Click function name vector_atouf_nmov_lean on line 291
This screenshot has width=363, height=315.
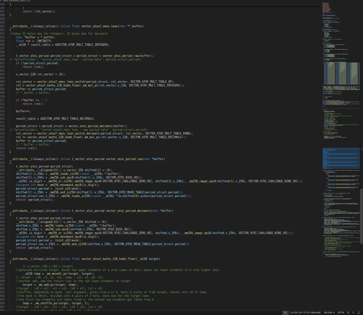point(99,26)
